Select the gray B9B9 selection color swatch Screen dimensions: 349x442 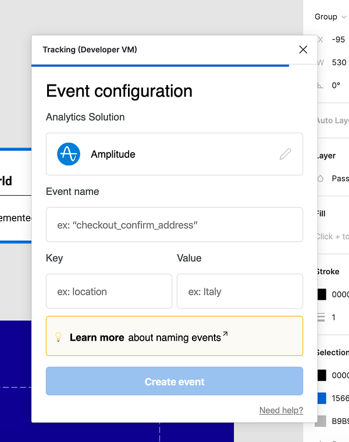coord(322,420)
